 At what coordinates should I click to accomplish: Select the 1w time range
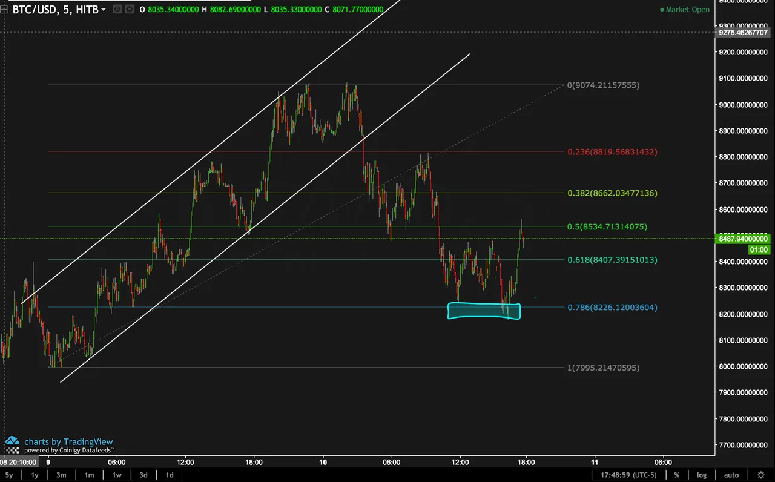(117, 475)
